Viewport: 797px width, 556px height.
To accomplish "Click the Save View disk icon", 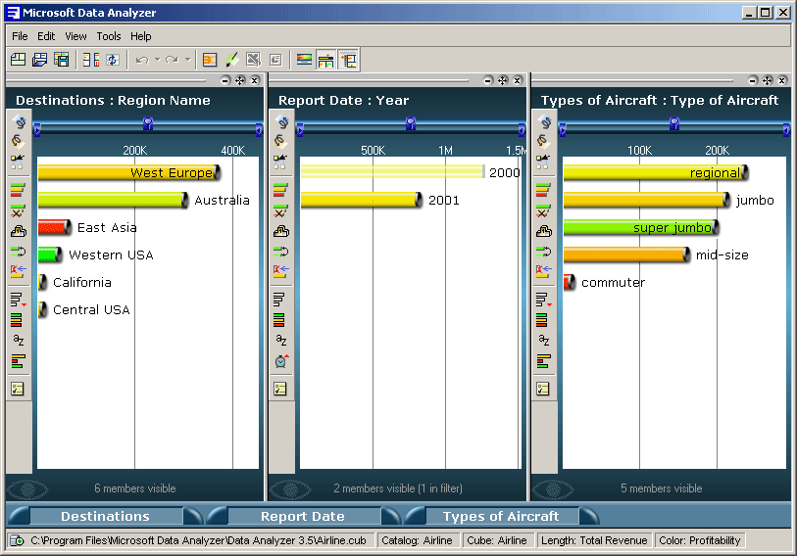I will pyautogui.click(x=62, y=60).
